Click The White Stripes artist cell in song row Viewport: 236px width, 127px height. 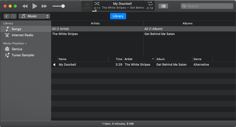[x=137, y=65]
